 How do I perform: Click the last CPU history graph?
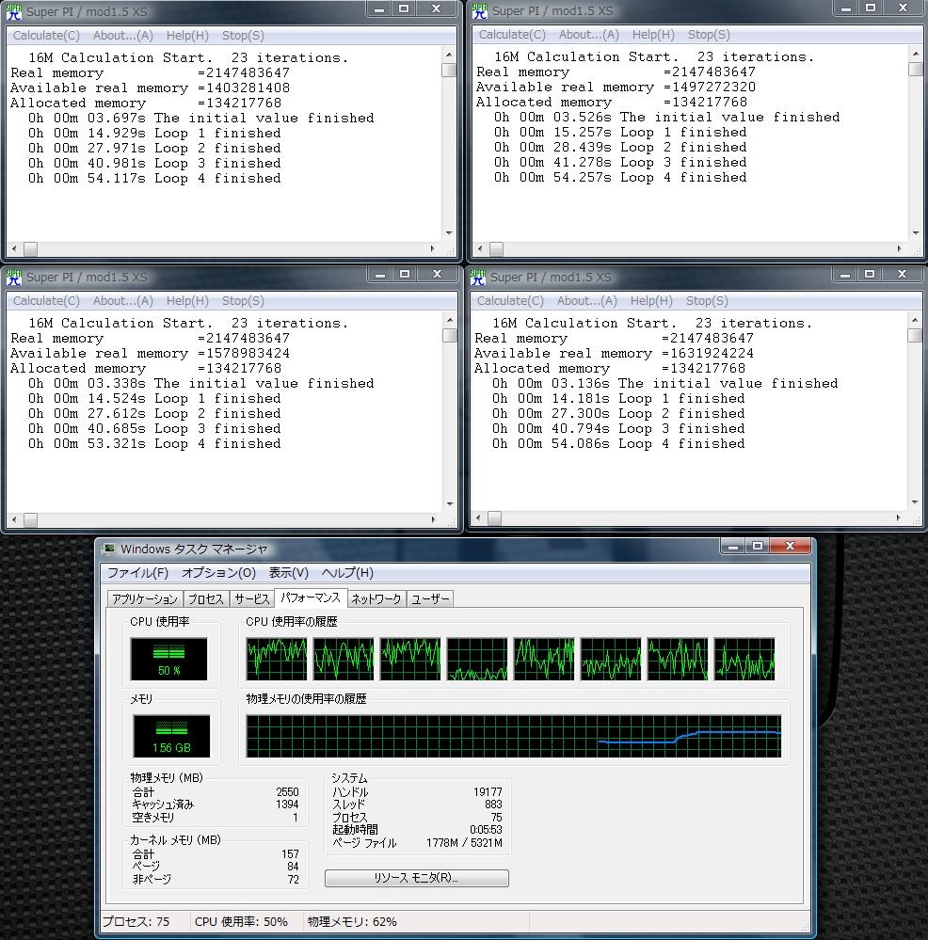coord(744,659)
